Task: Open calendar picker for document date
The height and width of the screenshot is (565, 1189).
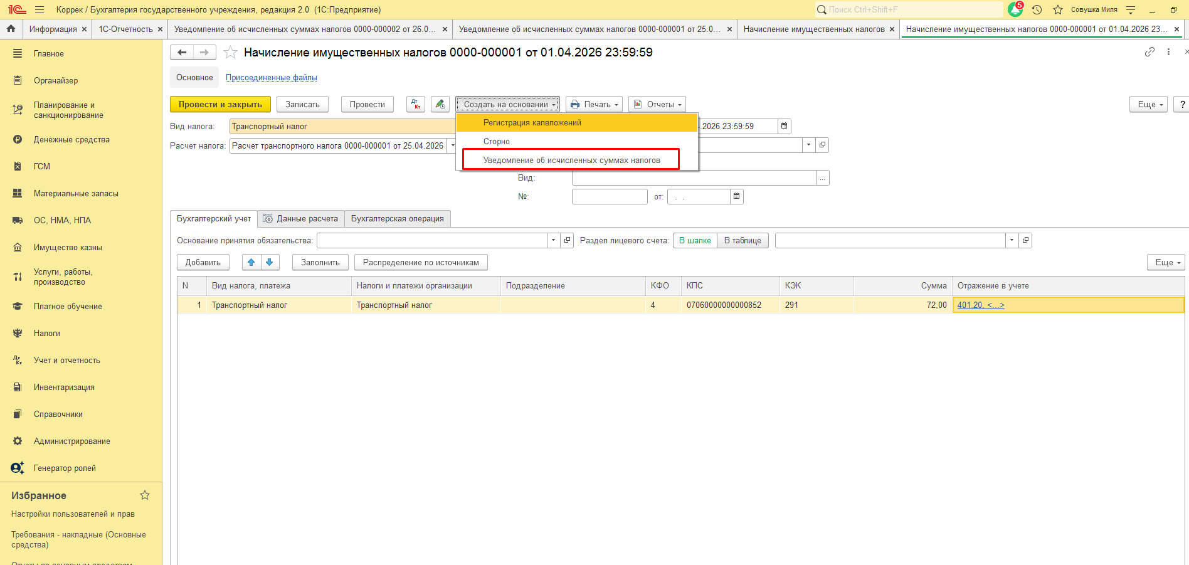Action: tap(784, 126)
